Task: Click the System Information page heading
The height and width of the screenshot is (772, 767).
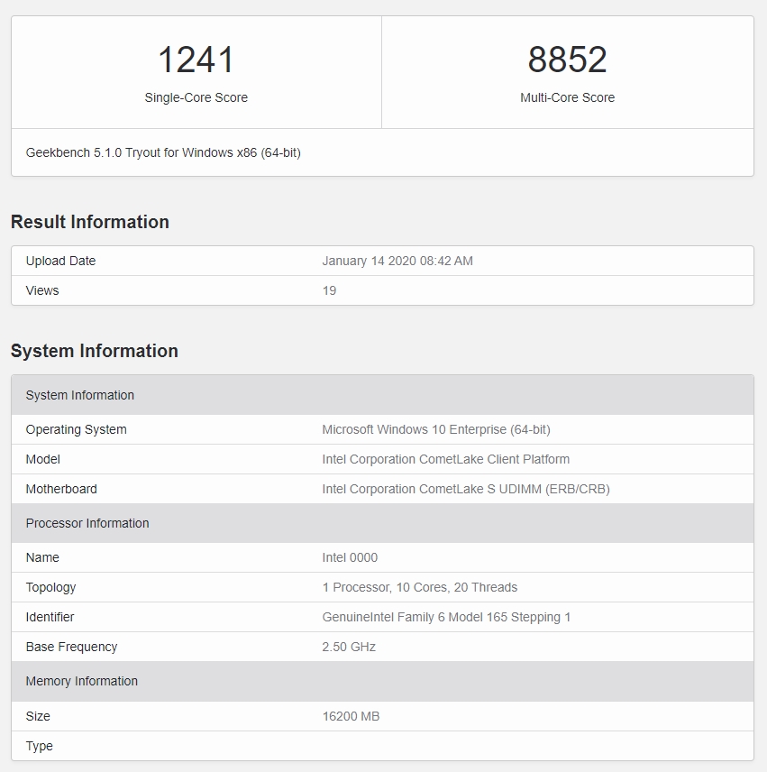Action: pos(95,351)
